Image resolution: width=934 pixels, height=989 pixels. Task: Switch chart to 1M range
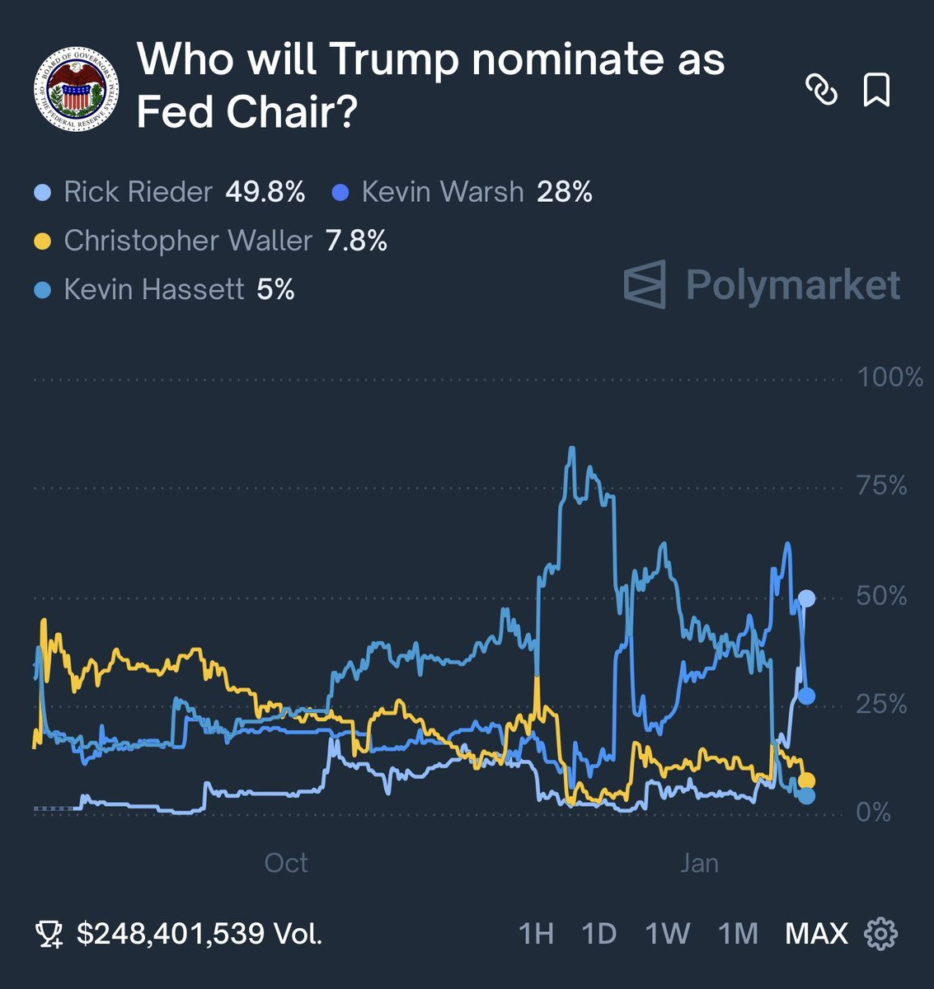(x=738, y=934)
